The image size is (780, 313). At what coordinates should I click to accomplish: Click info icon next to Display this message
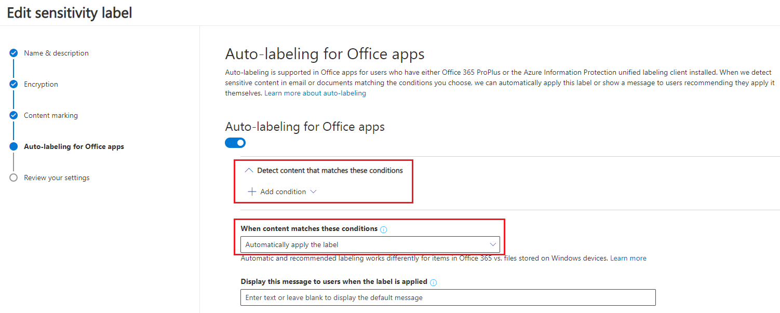pos(434,282)
